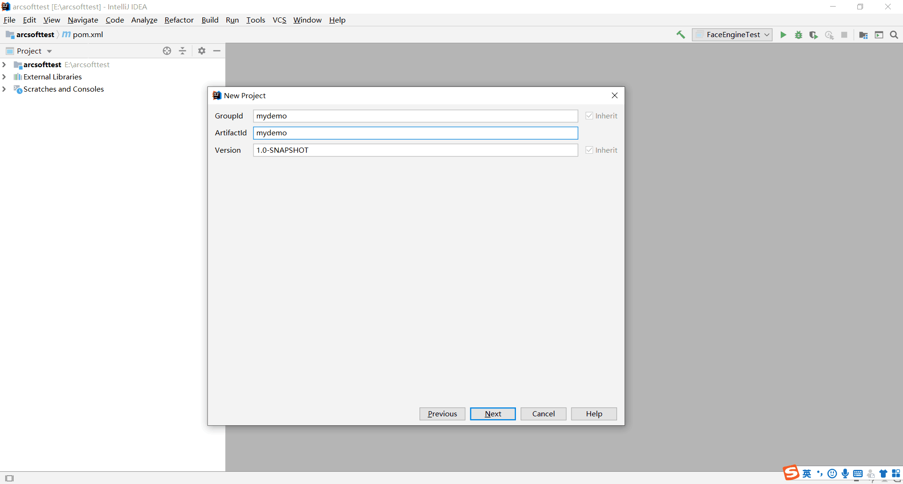Click the Previous button in New Project
Viewport: 903px width, 484px height.
[442, 414]
